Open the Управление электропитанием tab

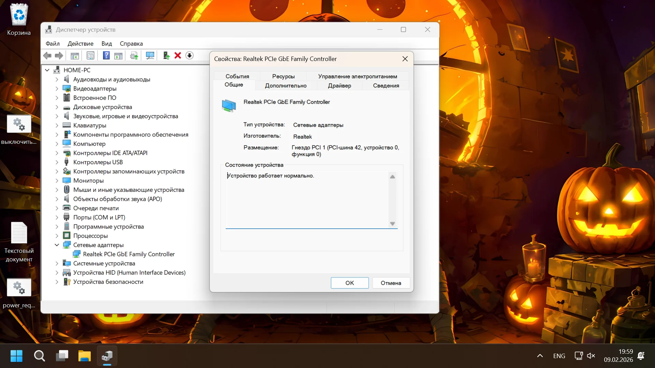[x=357, y=76]
